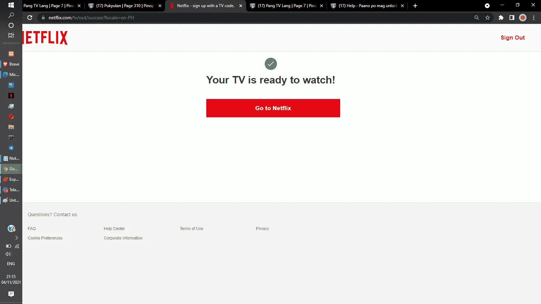Open the browser three-dot menu

tap(534, 18)
